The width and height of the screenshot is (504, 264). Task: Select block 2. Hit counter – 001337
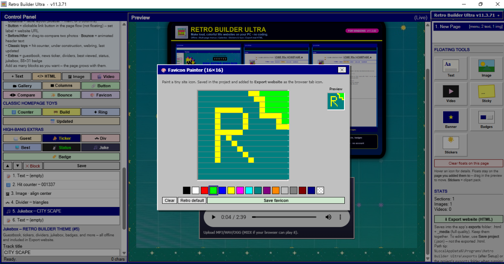(61, 185)
